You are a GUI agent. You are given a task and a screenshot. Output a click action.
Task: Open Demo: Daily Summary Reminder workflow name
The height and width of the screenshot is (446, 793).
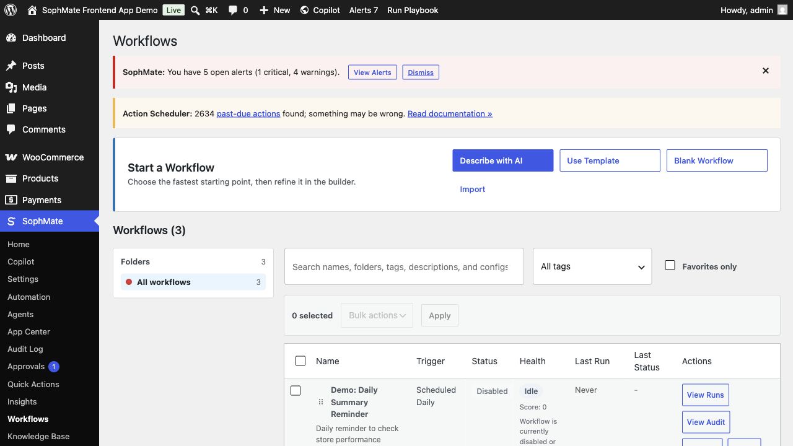point(354,402)
